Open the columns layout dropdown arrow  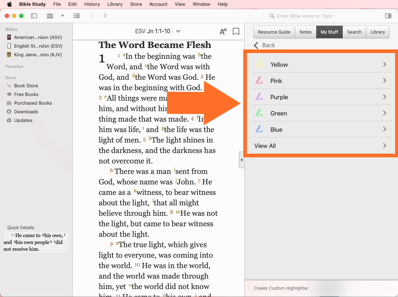63,16
